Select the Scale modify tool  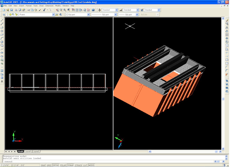[227, 45]
